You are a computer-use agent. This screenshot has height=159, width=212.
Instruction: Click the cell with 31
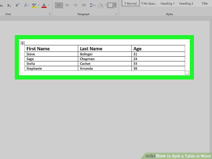point(158,54)
